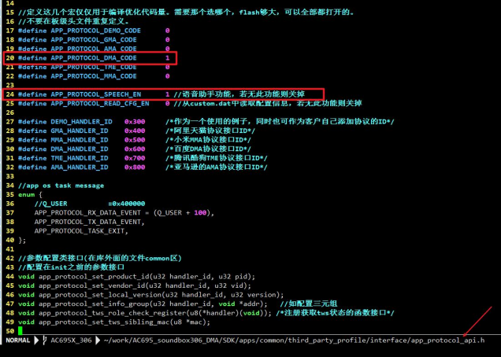
Task: Click APP_PROTOCOL_DEMO_CODE macro name
Action: click(x=95, y=31)
